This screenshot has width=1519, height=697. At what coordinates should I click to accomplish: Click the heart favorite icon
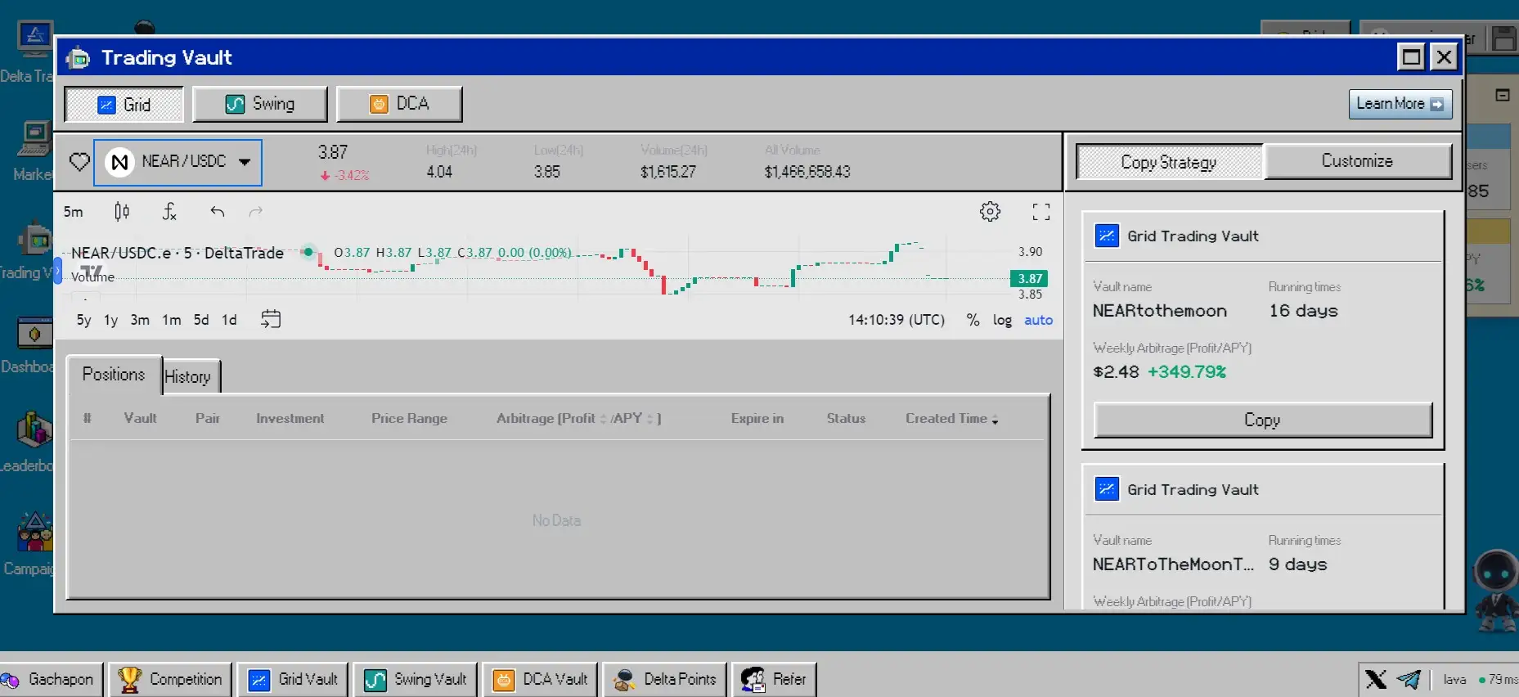coord(79,162)
